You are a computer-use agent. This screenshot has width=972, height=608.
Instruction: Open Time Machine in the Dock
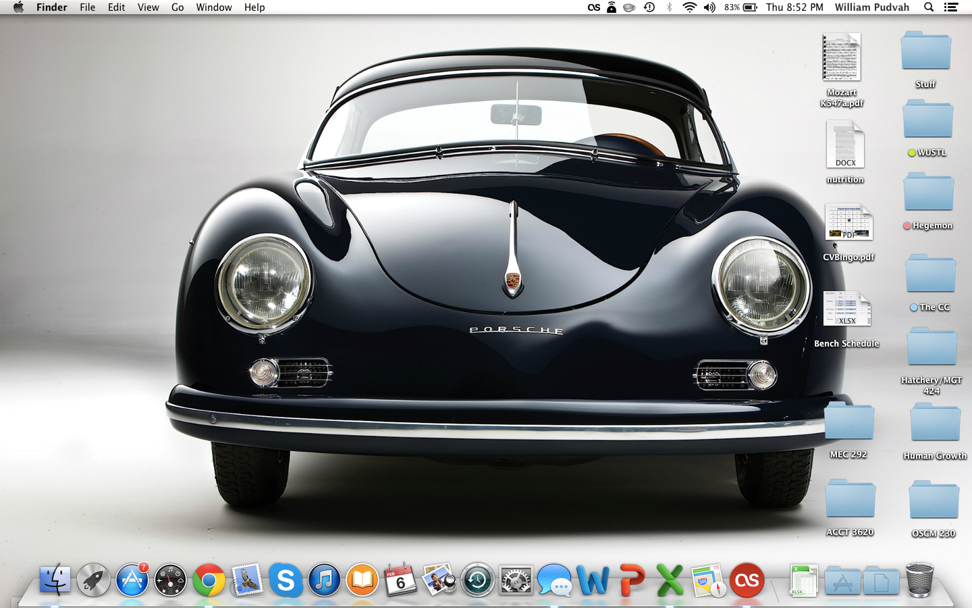coord(477,580)
